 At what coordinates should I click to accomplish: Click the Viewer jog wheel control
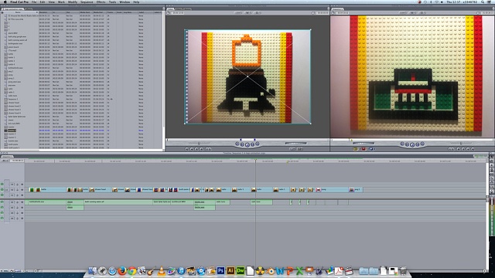click(296, 143)
